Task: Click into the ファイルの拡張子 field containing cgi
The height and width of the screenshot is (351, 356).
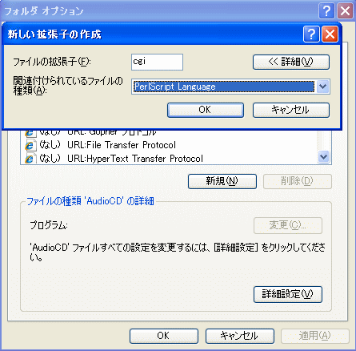Action: [x=157, y=62]
